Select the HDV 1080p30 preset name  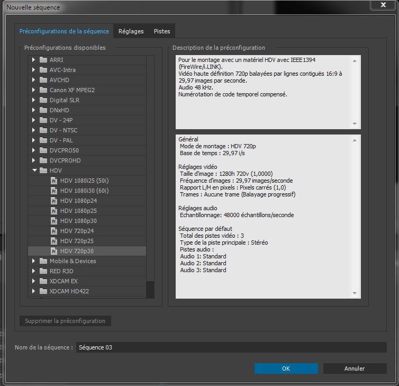[78, 221]
